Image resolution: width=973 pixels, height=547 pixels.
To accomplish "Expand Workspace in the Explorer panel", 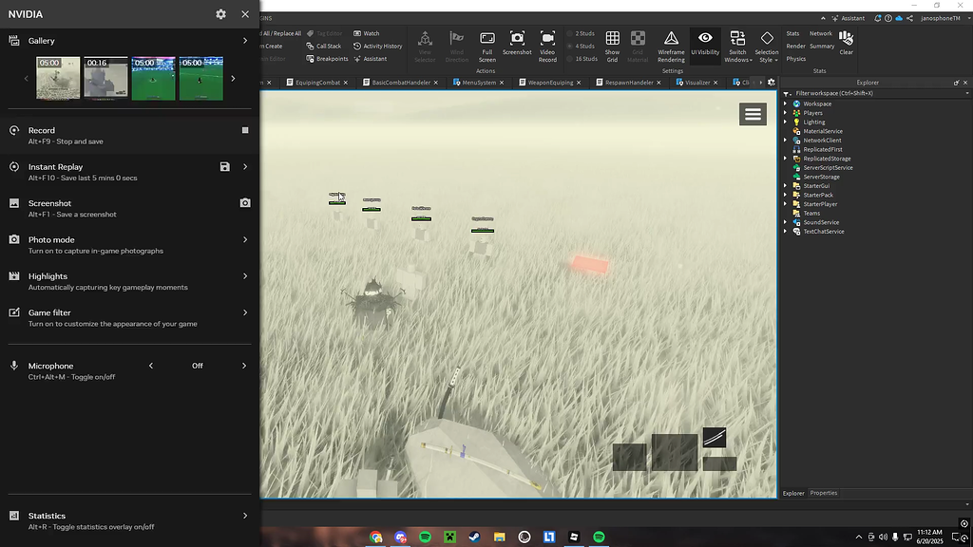I will point(787,104).
